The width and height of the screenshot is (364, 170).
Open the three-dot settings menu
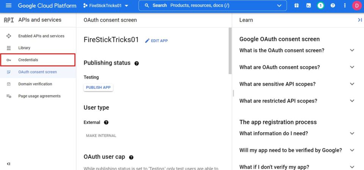pos(345,6)
